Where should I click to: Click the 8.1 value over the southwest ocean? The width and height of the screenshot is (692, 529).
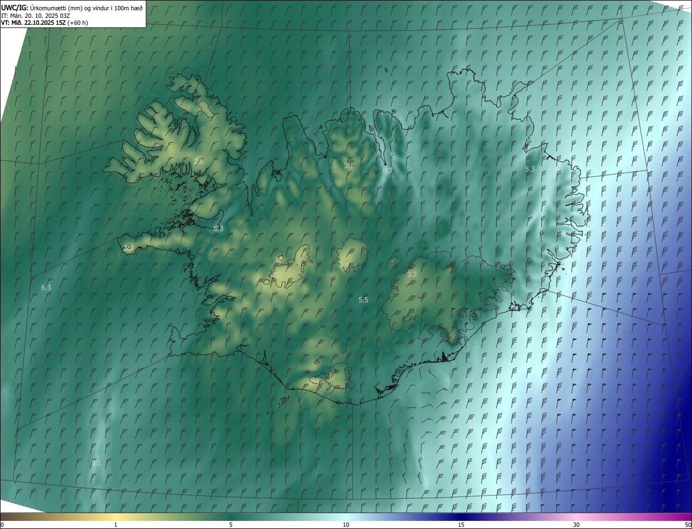click(x=96, y=463)
